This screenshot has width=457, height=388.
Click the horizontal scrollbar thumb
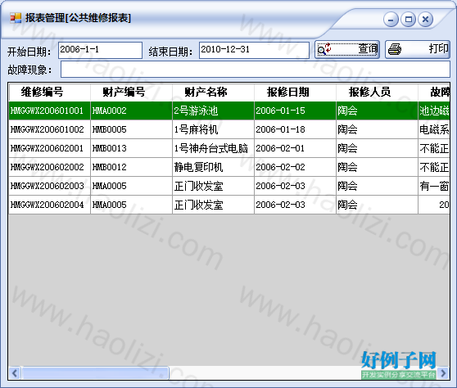tap(95, 373)
